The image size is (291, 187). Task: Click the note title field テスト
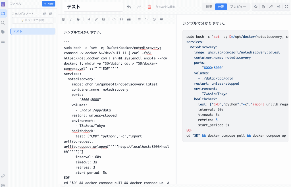[x=93, y=7]
